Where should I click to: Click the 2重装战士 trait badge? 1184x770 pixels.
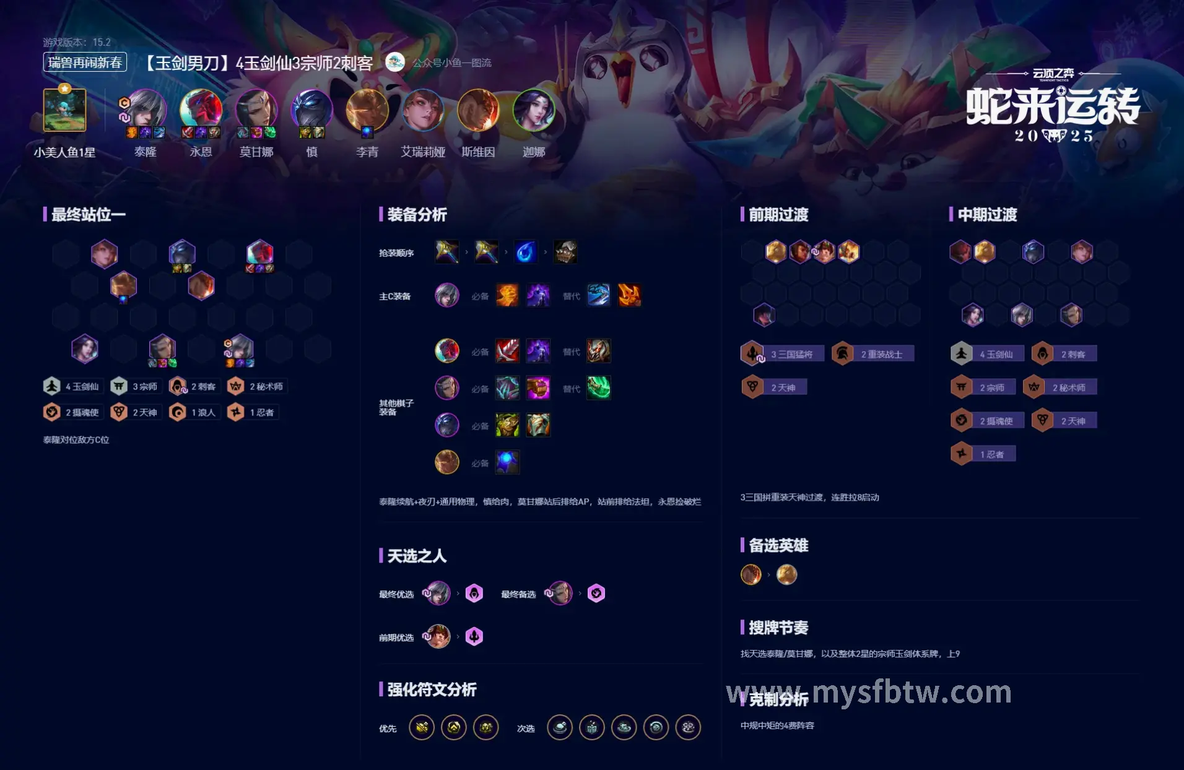[x=873, y=354]
